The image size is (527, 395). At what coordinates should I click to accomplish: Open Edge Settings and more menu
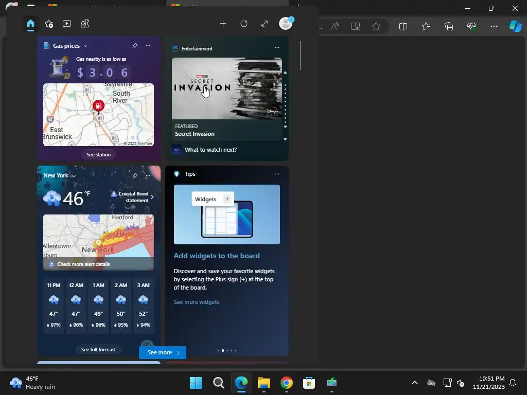pos(494,26)
